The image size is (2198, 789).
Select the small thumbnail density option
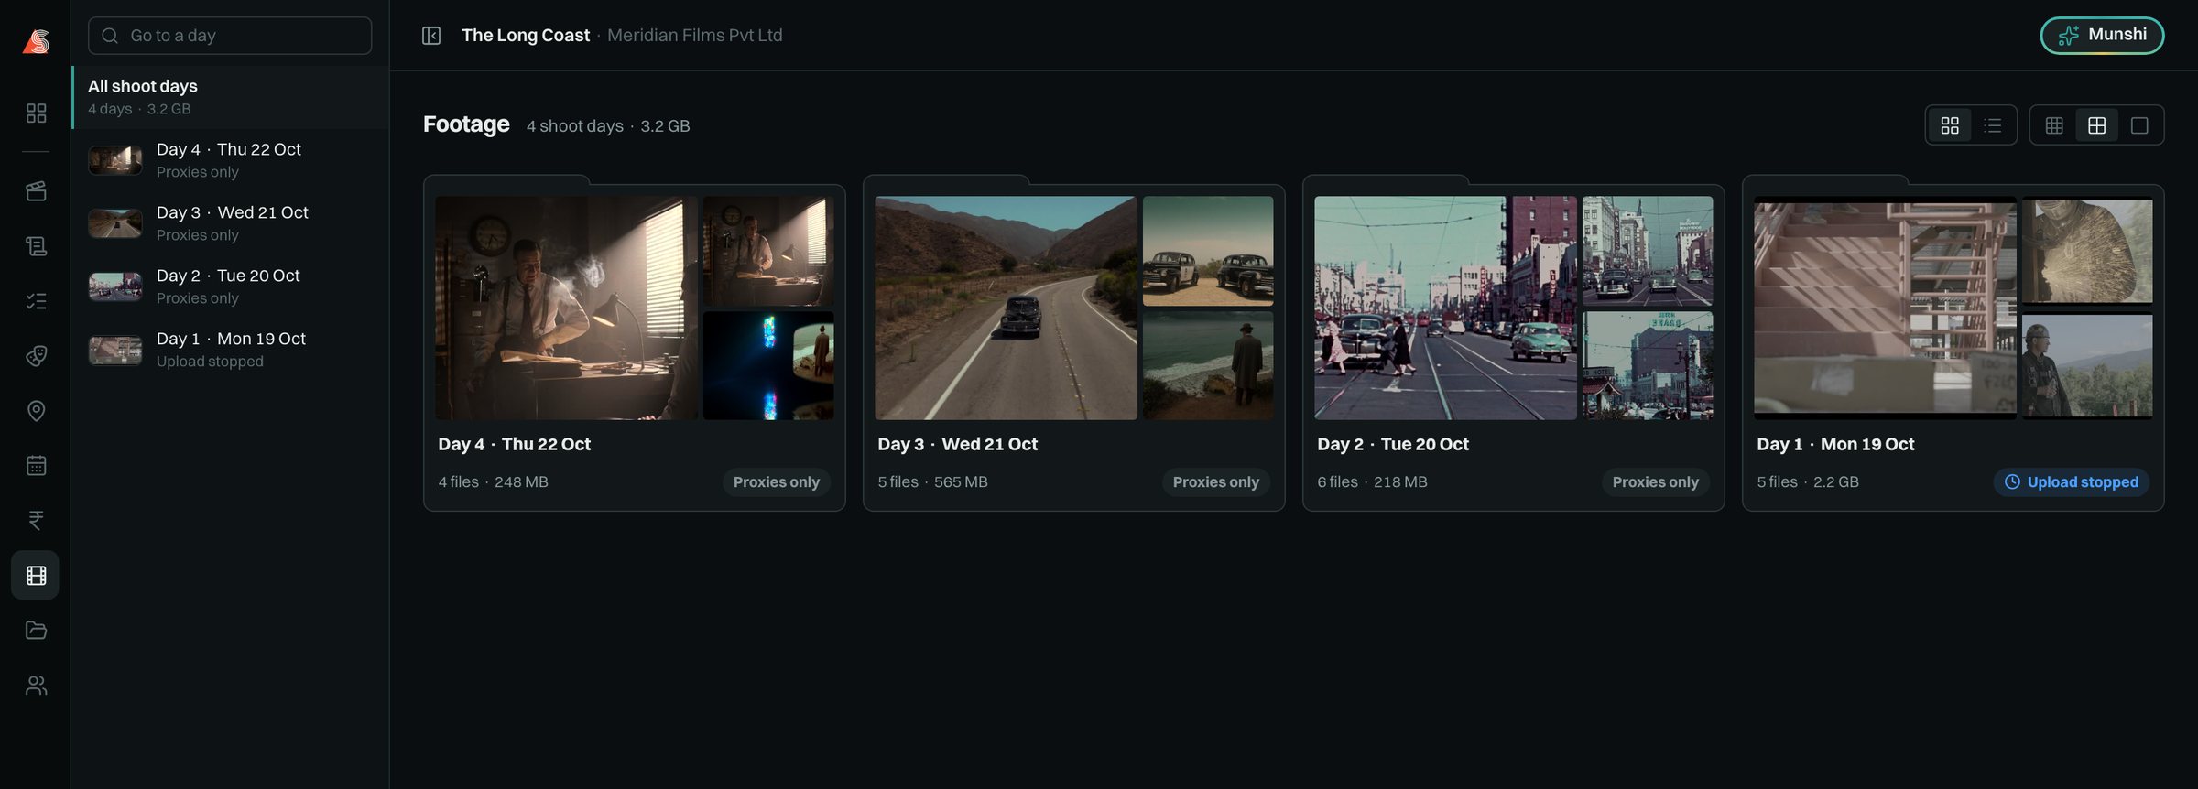click(2054, 125)
